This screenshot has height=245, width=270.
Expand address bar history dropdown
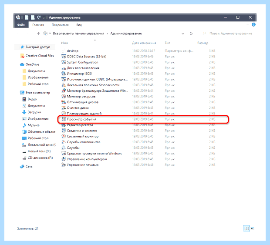click(183, 34)
